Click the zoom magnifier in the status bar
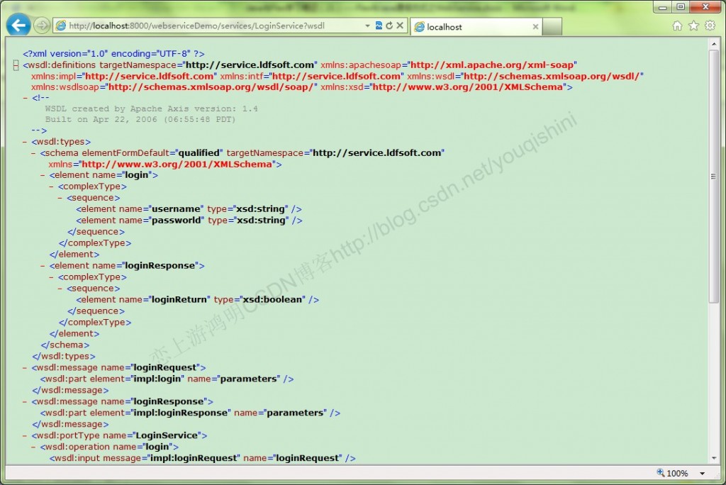Viewport: 726px width, 485px height. coord(660,473)
